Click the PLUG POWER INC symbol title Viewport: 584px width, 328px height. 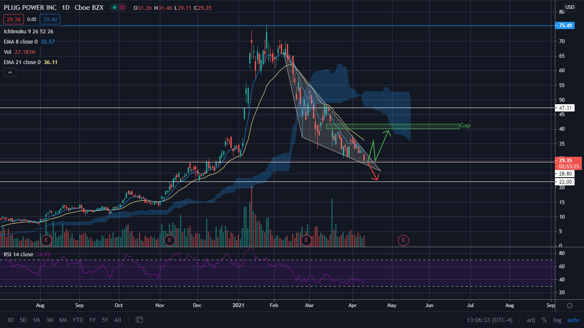(x=30, y=8)
